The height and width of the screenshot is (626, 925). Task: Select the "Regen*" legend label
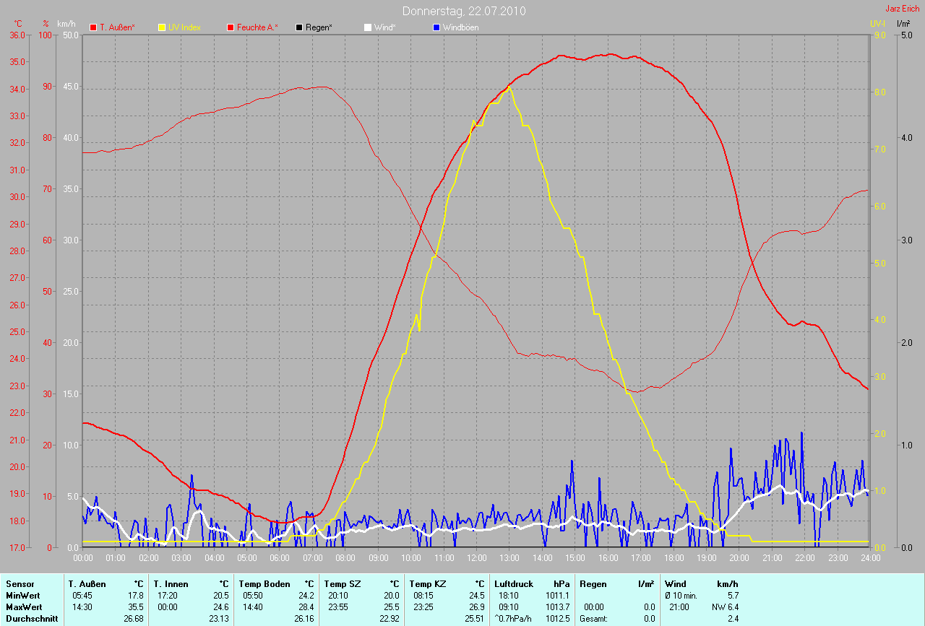[319, 27]
